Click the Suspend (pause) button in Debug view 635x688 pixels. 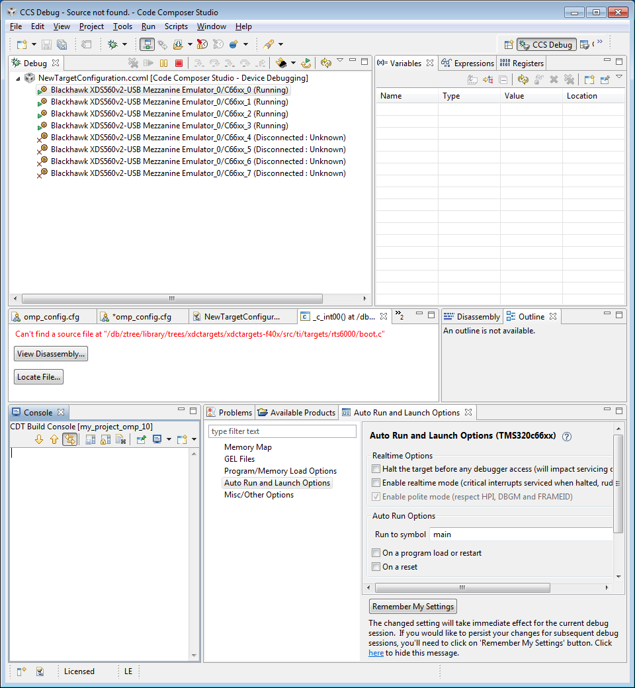[x=163, y=64]
